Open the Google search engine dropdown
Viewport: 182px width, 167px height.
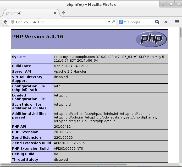[x=123, y=22]
